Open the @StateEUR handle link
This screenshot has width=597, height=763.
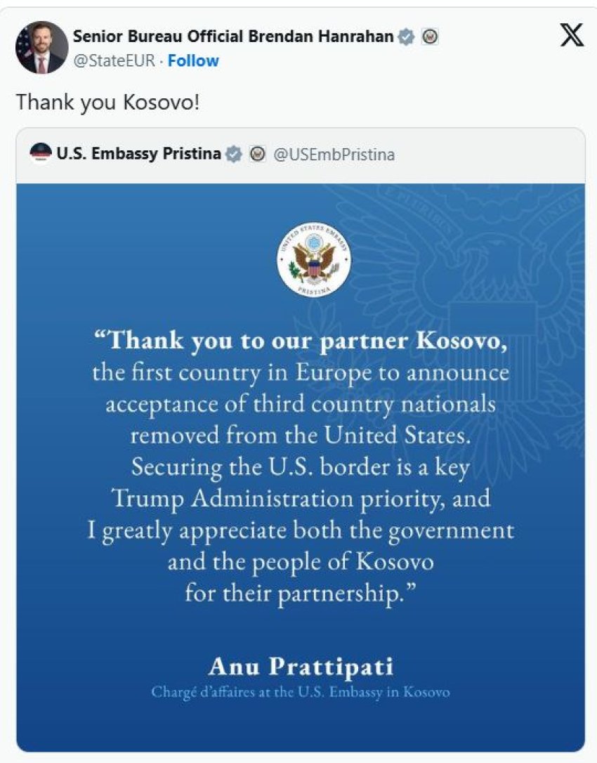pyautogui.click(x=113, y=60)
